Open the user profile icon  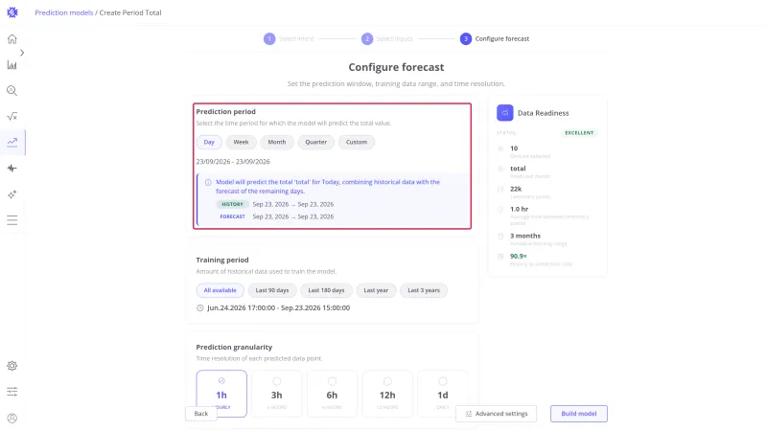point(12,419)
